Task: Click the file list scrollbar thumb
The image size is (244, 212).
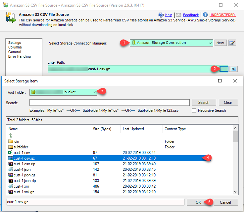Action: click(235, 136)
